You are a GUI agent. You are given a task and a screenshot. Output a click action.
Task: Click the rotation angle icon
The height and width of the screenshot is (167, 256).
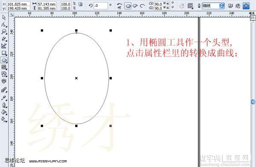[90, 6]
